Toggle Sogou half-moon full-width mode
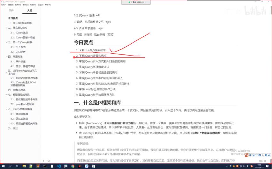Screen dimensions: 272x169 pos(253,155)
